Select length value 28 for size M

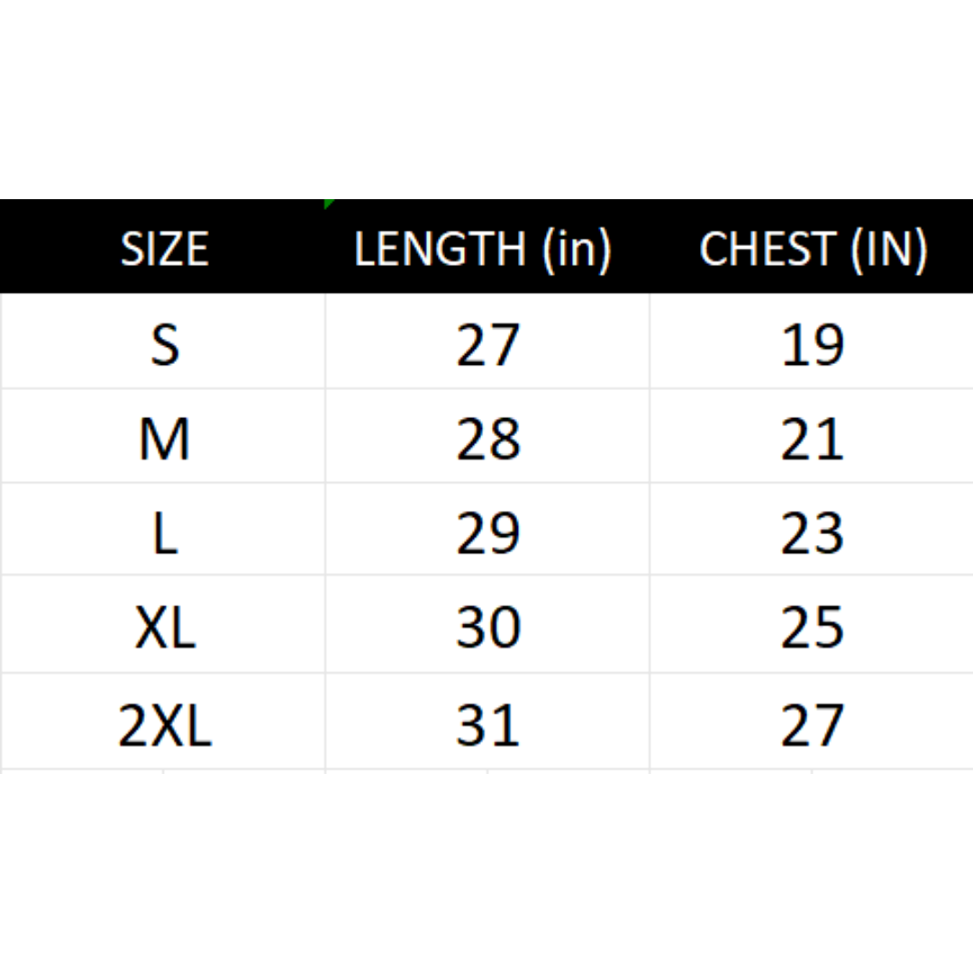[487, 439]
